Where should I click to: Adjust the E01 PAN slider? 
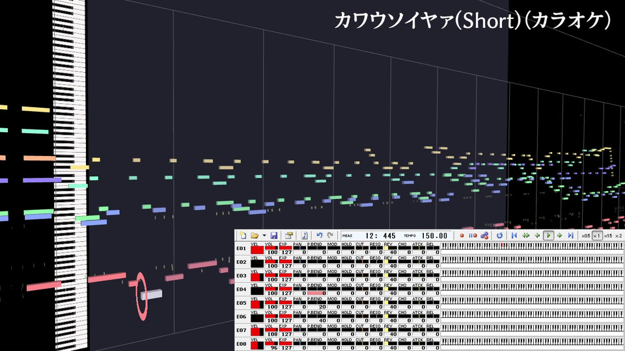[x=299, y=248]
